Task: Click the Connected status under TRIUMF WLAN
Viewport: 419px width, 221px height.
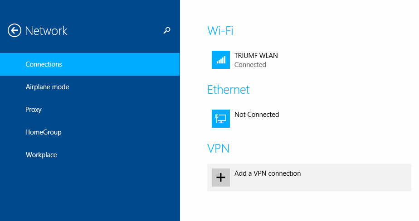Action: point(250,65)
